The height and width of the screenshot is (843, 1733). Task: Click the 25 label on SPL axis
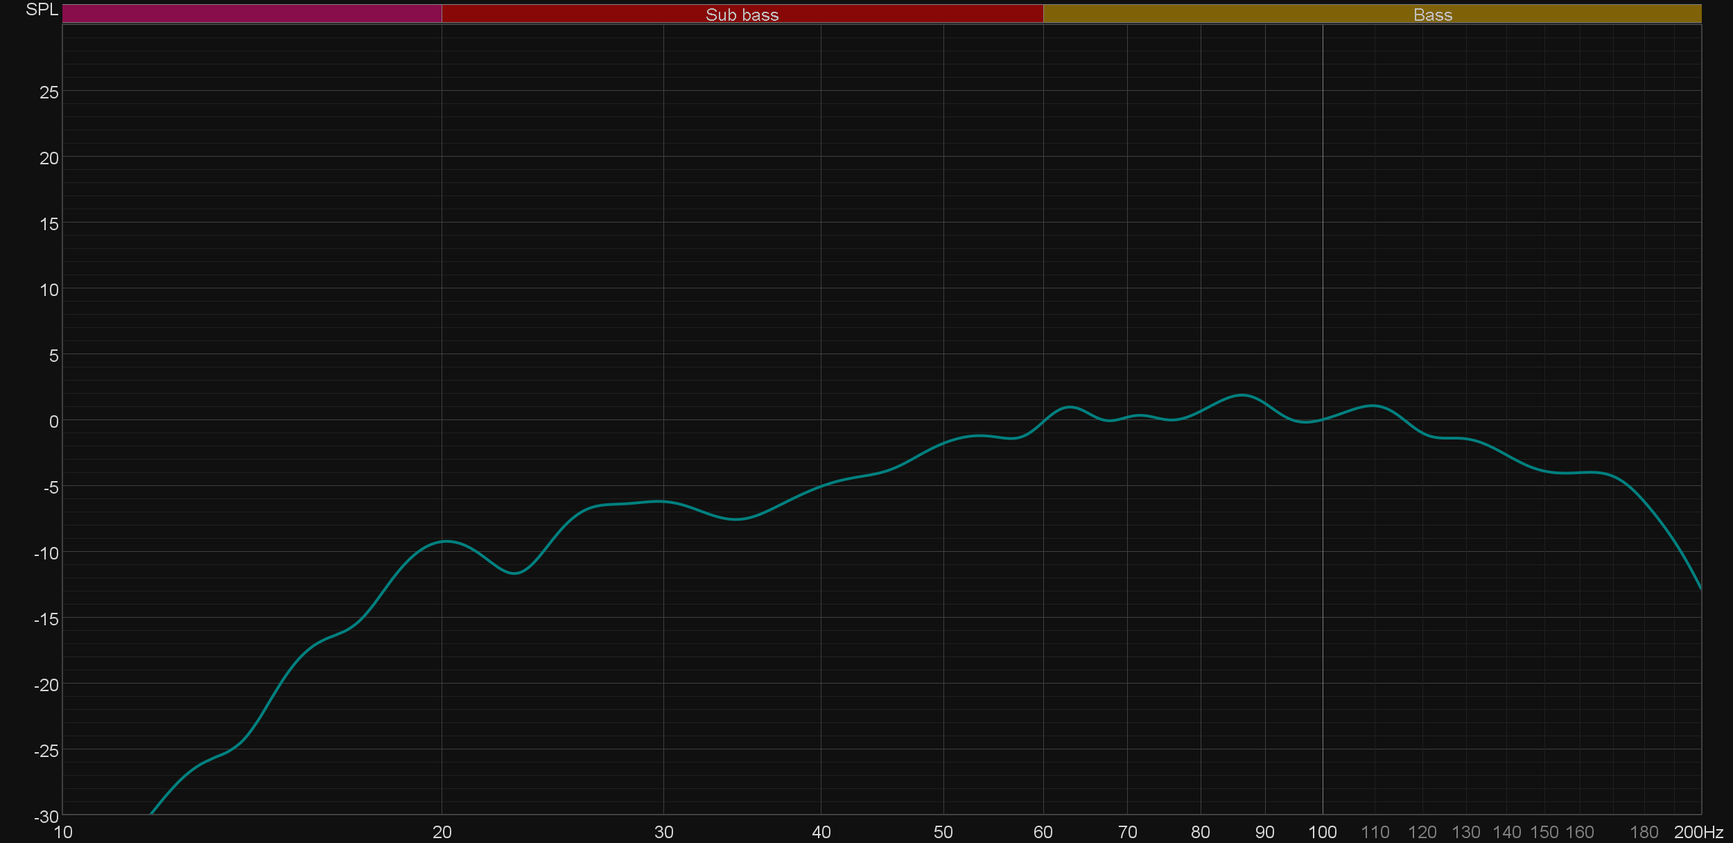(49, 93)
